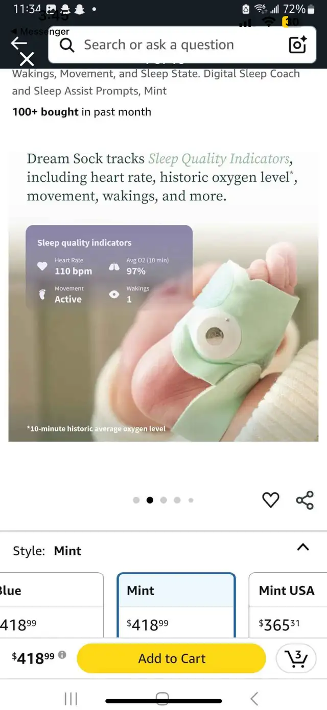Select the Mint USA style option
This screenshot has width=327, height=710.
[x=288, y=605]
